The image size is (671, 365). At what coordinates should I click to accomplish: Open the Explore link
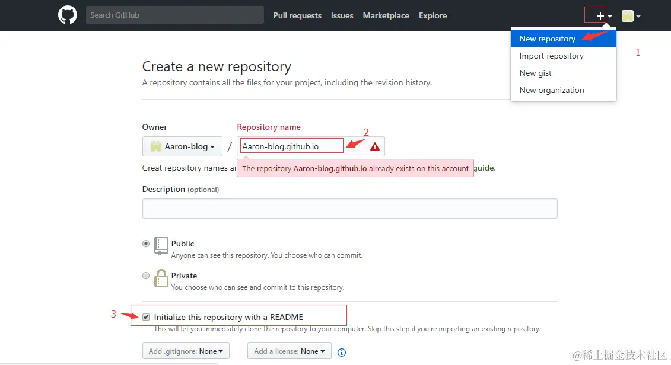(433, 15)
